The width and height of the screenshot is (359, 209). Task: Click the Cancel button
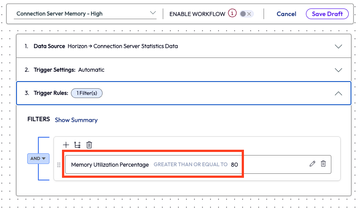[x=286, y=14]
